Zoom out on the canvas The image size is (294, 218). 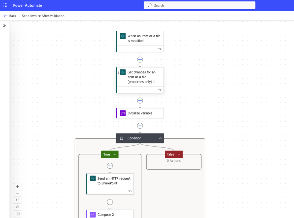(x=18, y=193)
